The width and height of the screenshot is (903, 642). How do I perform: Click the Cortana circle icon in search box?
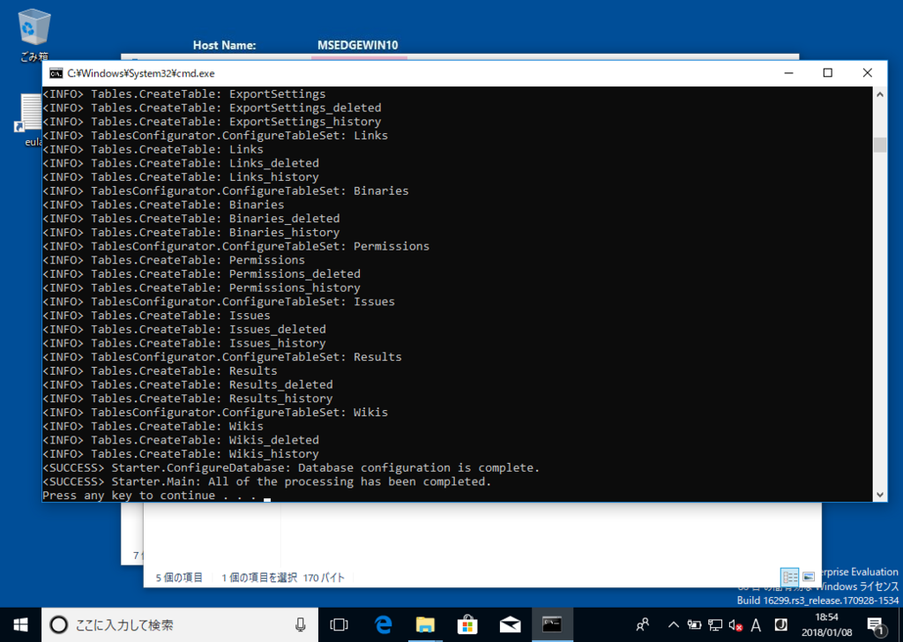59,624
